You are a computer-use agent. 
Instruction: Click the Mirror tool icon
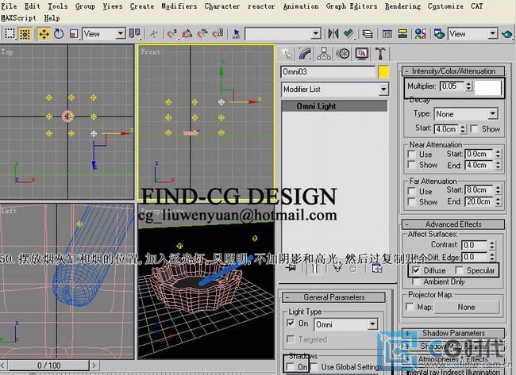(x=333, y=33)
